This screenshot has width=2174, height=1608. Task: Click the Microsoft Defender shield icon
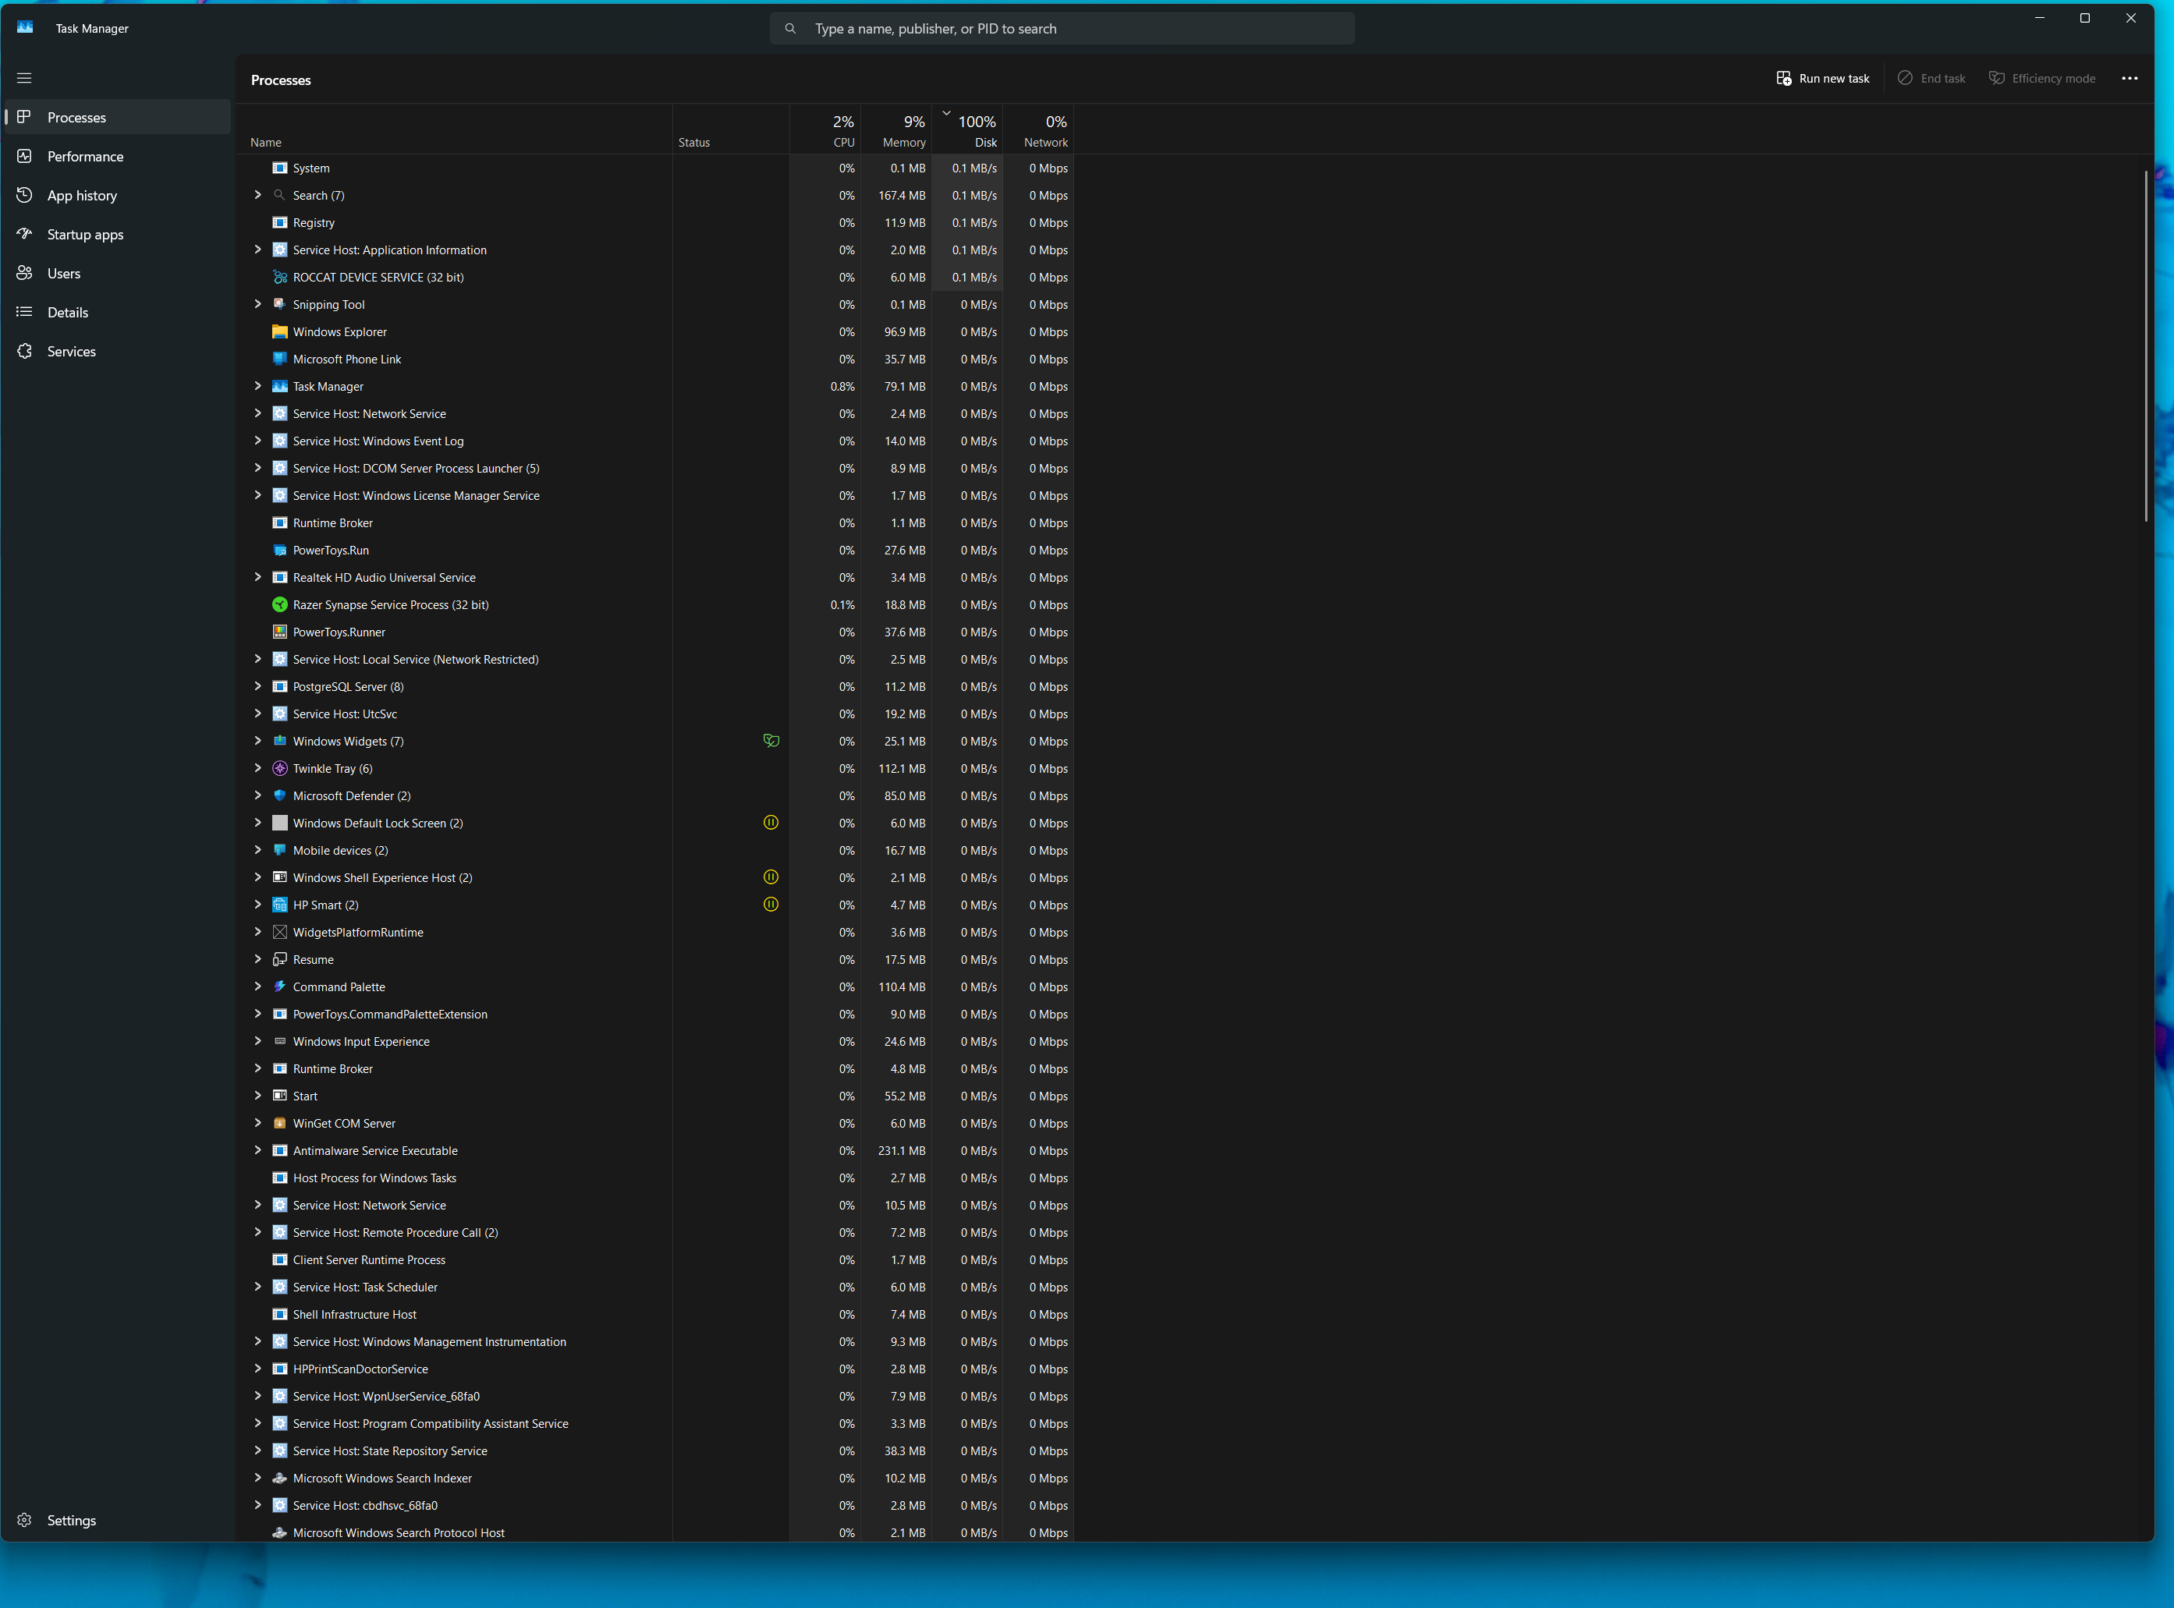279,795
